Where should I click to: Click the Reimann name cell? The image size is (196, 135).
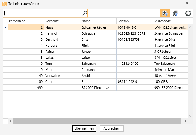point(98,70)
